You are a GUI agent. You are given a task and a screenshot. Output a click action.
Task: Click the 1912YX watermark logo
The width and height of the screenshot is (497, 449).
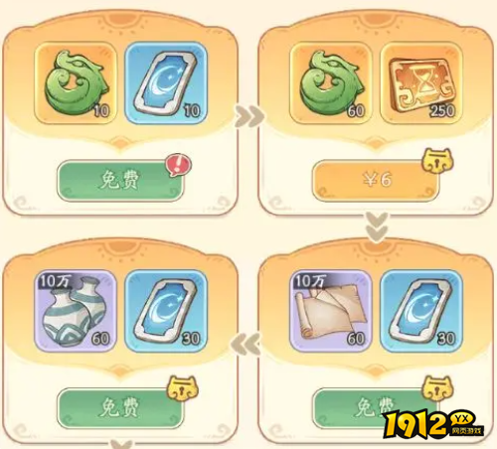(x=433, y=424)
